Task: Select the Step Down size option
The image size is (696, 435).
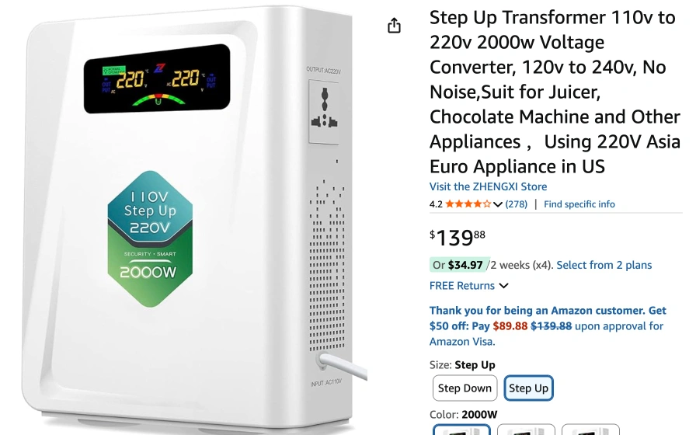Action: tap(465, 388)
